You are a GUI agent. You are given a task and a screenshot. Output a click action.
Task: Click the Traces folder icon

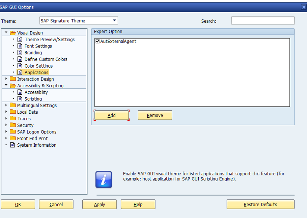point(13,118)
